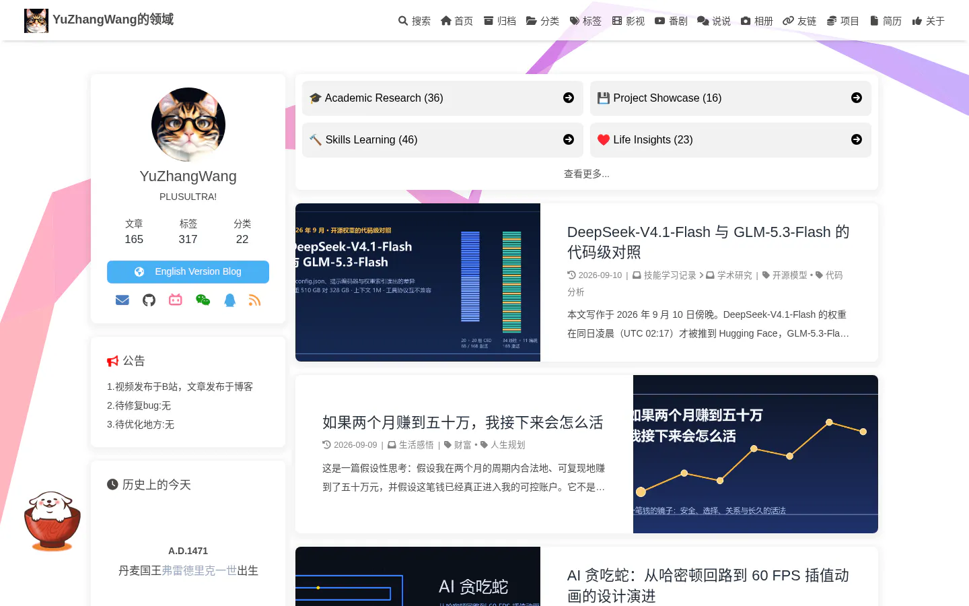Image resolution: width=969 pixels, height=606 pixels.
Task: Open the 影视 movies page
Action: pos(629,21)
